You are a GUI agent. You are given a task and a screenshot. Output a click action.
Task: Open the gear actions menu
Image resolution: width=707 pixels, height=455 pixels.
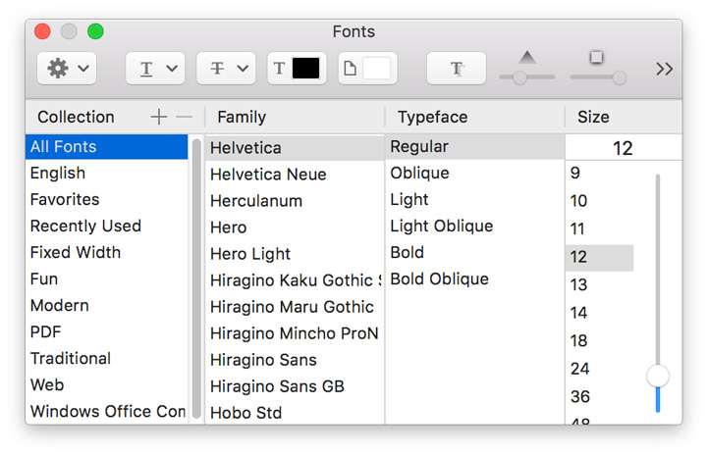click(67, 69)
